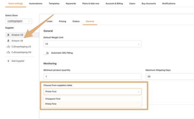Click the chevron in the Prime First selector
Screen dimensions: 194x119
click(x=138, y=92)
